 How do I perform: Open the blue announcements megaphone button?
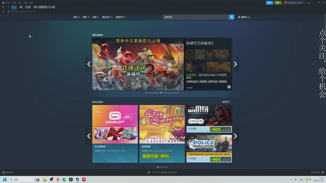[x=269, y=3]
